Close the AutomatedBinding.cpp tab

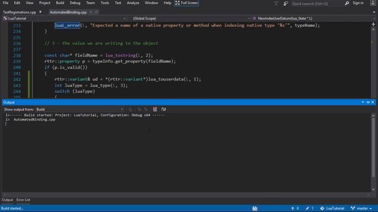click(96, 12)
